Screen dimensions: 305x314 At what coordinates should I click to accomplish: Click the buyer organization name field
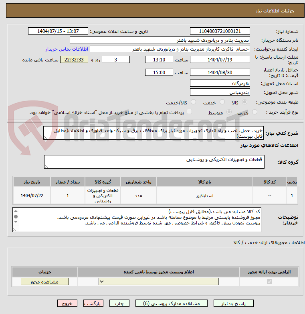click(160, 40)
